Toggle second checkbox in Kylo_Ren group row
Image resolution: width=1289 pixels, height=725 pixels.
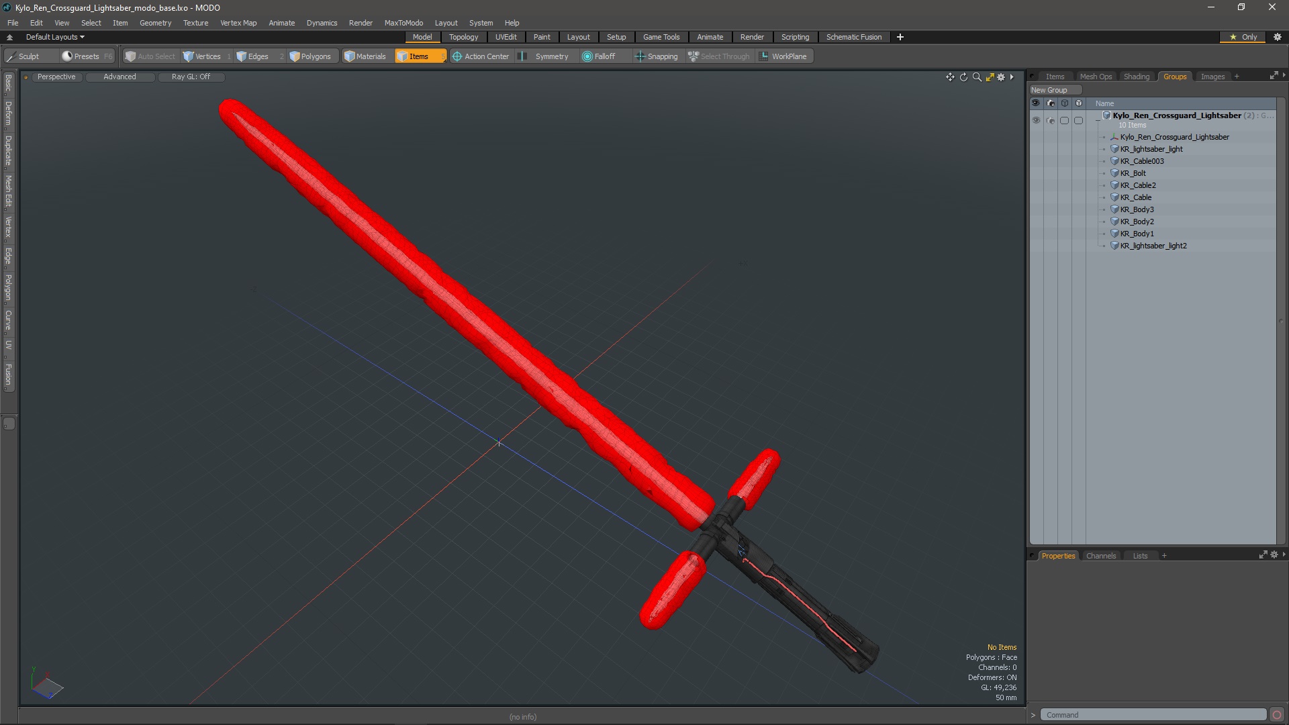coord(1078,121)
